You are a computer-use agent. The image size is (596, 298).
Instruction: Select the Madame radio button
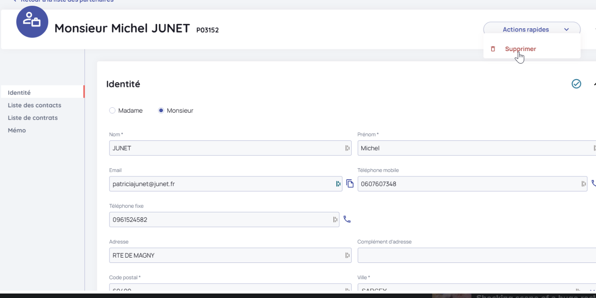coord(112,111)
